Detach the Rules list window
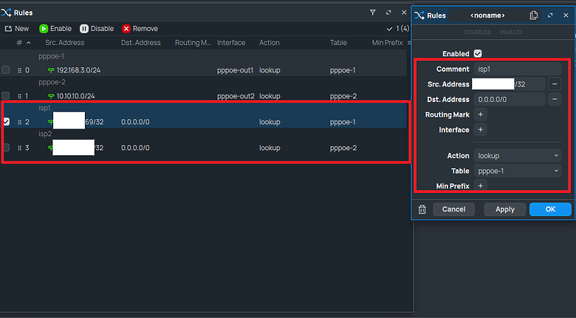This screenshot has width=576, height=318. tap(388, 13)
